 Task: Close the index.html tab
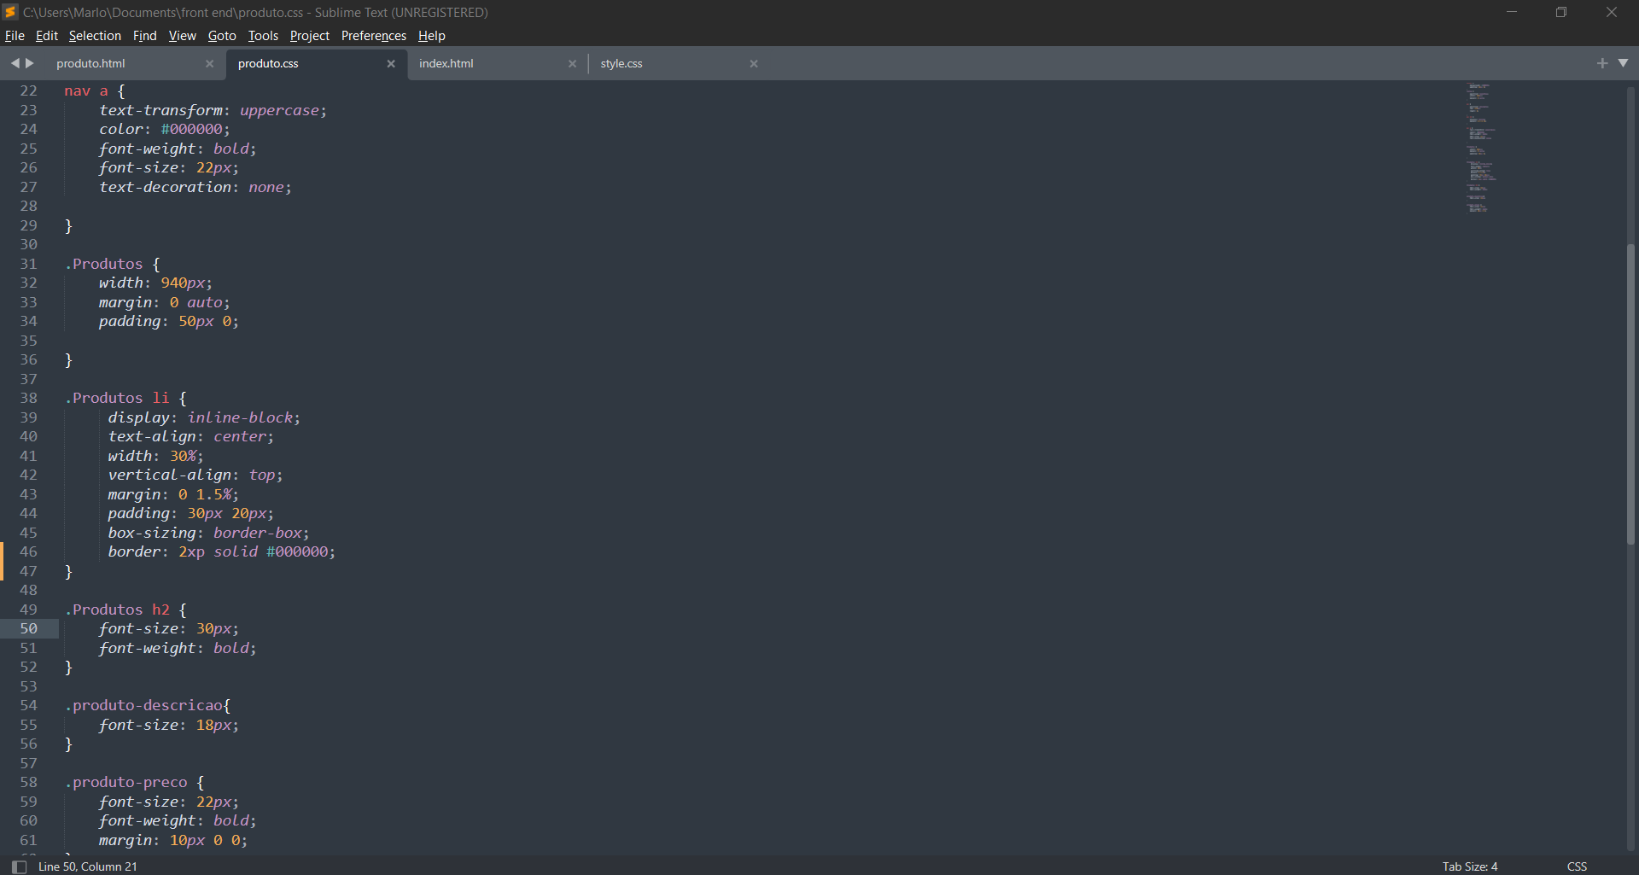click(x=573, y=64)
